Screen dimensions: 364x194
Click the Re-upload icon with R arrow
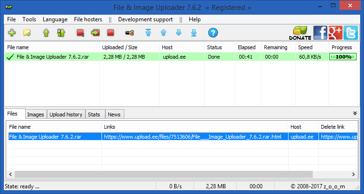tap(61, 33)
